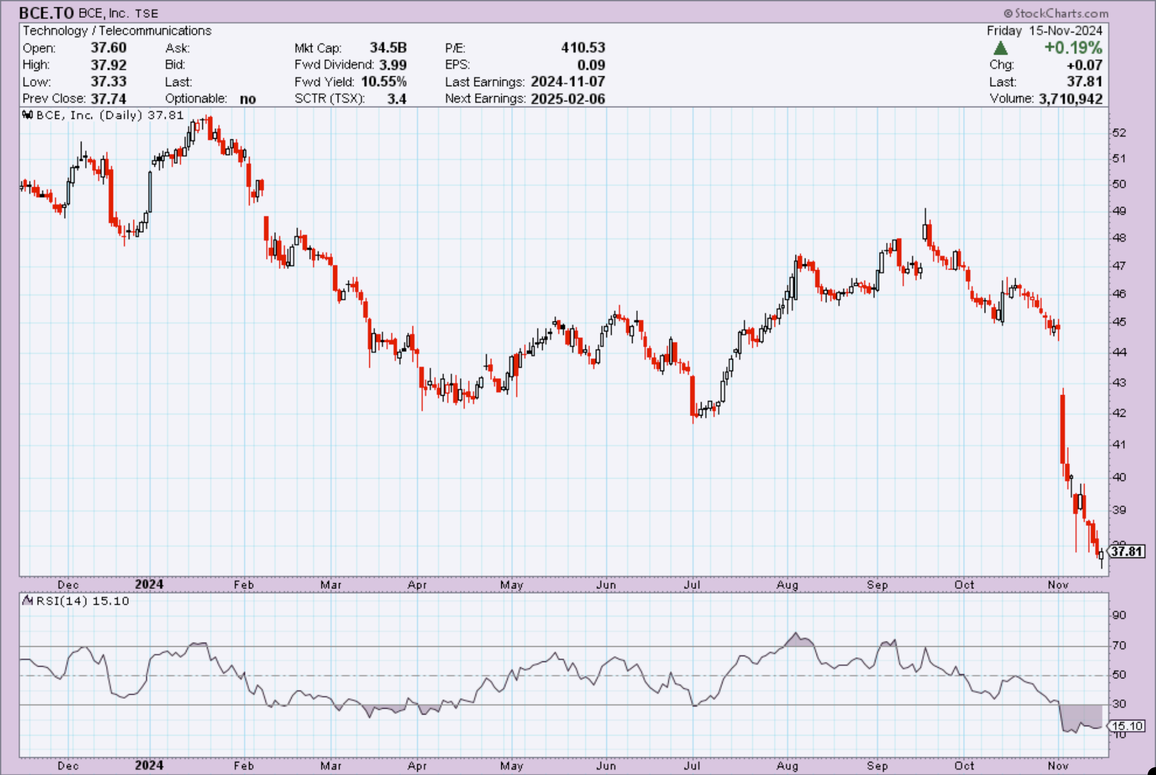This screenshot has width=1156, height=775.
Task: Click the Prev Close value 37.74
Action: click(108, 98)
